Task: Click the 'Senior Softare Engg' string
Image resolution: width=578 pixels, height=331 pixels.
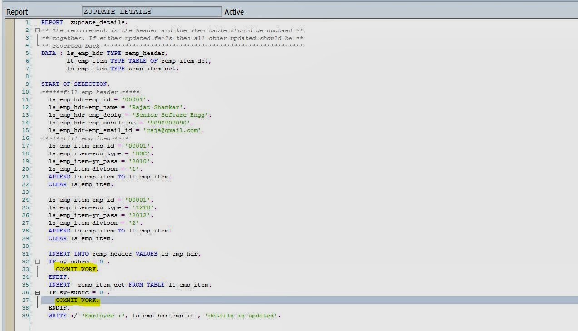Action: point(171,115)
